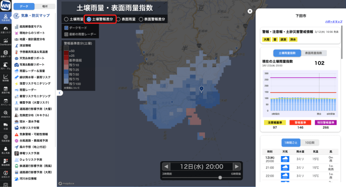
Task: Open the ハザードマップ link
Action: [x=333, y=21]
